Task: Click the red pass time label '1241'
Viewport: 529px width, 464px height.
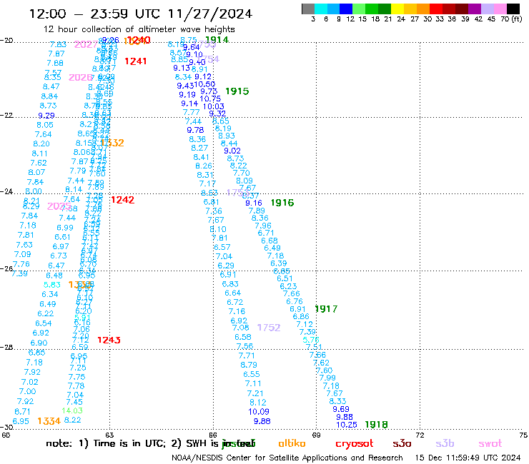Action: pyautogui.click(x=136, y=61)
